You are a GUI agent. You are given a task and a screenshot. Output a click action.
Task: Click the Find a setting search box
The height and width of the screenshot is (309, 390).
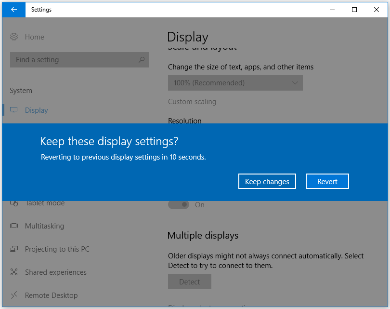tap(72, 59)
